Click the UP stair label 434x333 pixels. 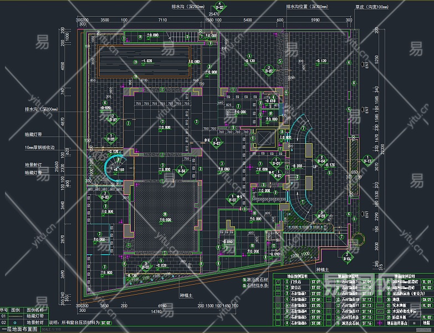315,167
